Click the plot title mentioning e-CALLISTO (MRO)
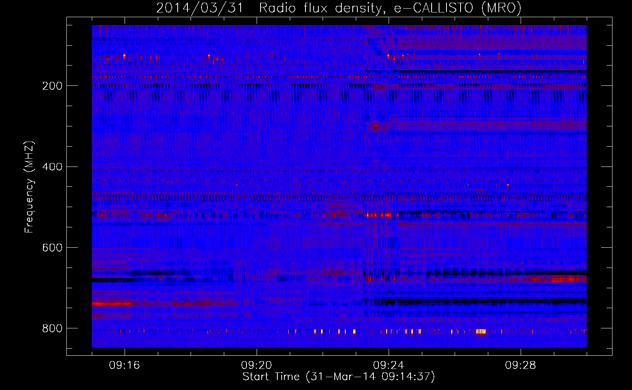This screenshot has height=390, width=632. point(339,8)
